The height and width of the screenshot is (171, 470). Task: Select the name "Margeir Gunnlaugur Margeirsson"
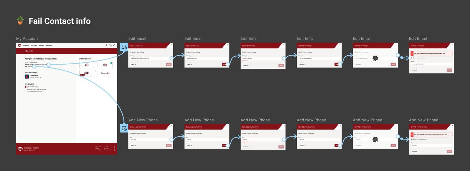pos(41,59)
